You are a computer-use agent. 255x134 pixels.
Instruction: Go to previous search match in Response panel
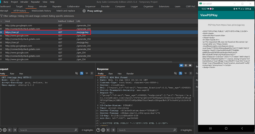pyautogui.click(x=108, y=130)
